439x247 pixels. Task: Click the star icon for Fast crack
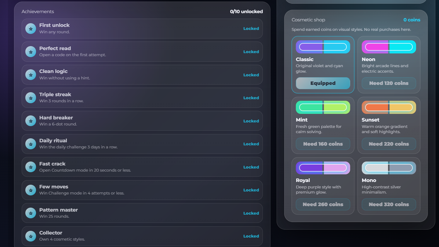click(31, 167)
